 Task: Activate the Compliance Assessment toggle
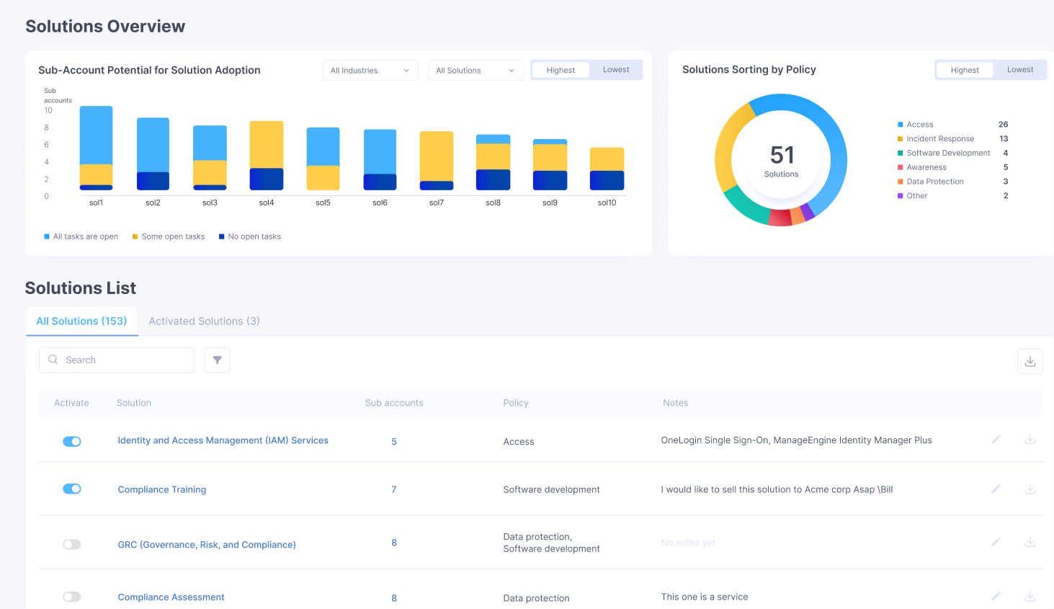(72, 597)
